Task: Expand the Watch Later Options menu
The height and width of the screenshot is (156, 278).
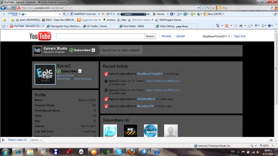Action: pyautogui.click(x=36, y=140)
